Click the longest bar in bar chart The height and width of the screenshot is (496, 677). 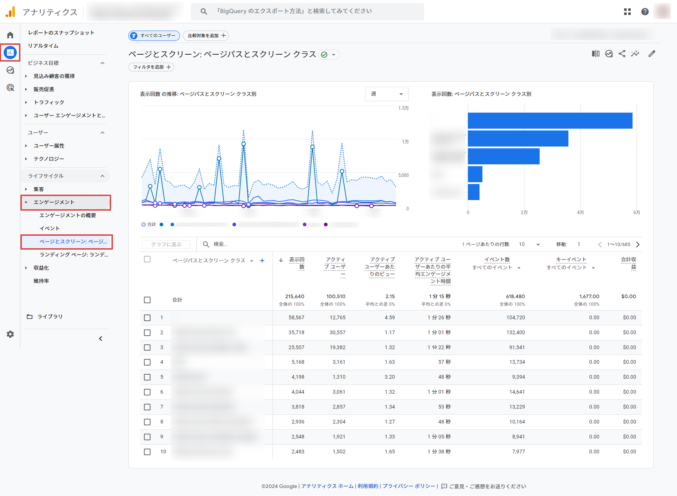coord(550,121)
